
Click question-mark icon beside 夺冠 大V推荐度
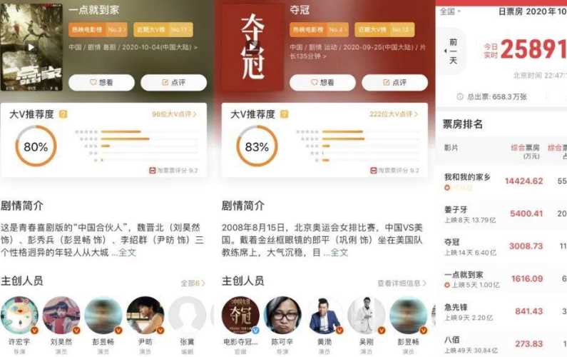point(285,114)
